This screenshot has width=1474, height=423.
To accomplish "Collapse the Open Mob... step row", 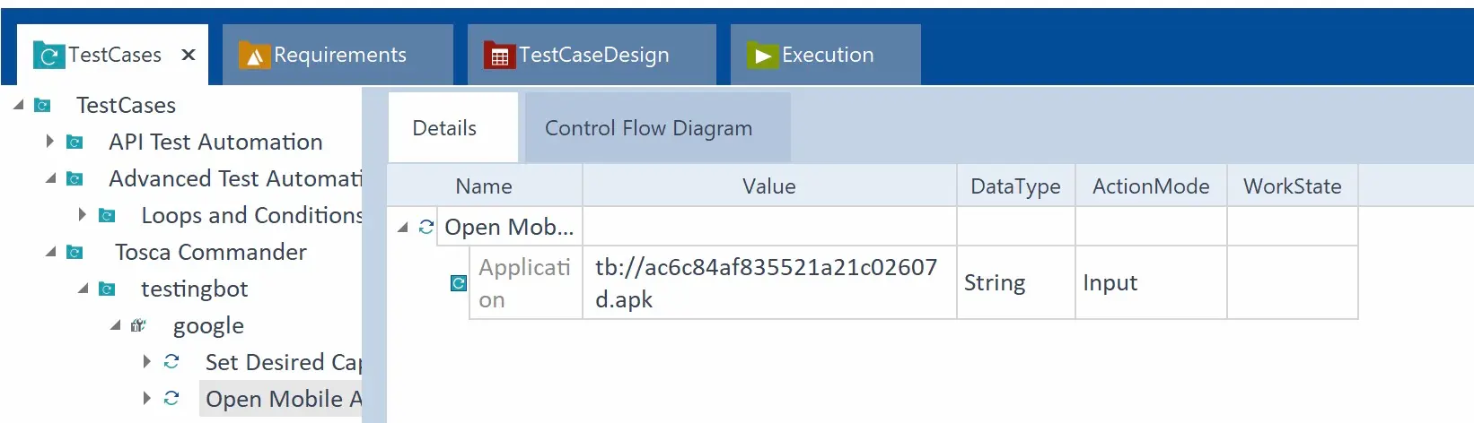I will pos(403,228).
